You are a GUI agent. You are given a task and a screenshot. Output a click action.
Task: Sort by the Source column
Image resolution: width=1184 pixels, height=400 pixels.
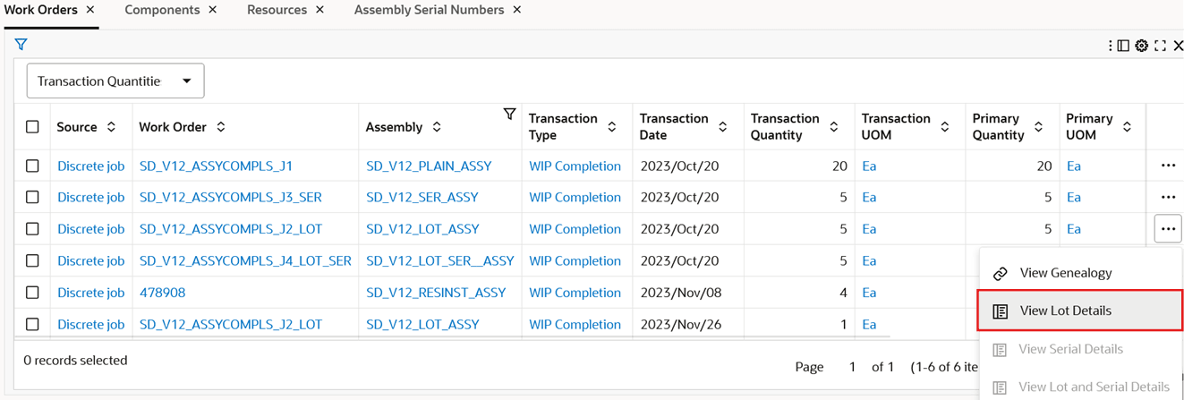[111, 127]
